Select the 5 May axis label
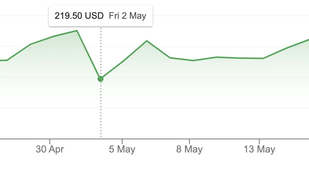The height and width of the screenshot is (172, 309). (122, 149)
